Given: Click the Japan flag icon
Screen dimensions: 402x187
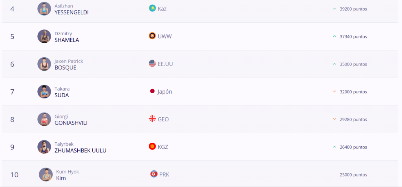Looking at the screenshot, I should pos(152,91).
